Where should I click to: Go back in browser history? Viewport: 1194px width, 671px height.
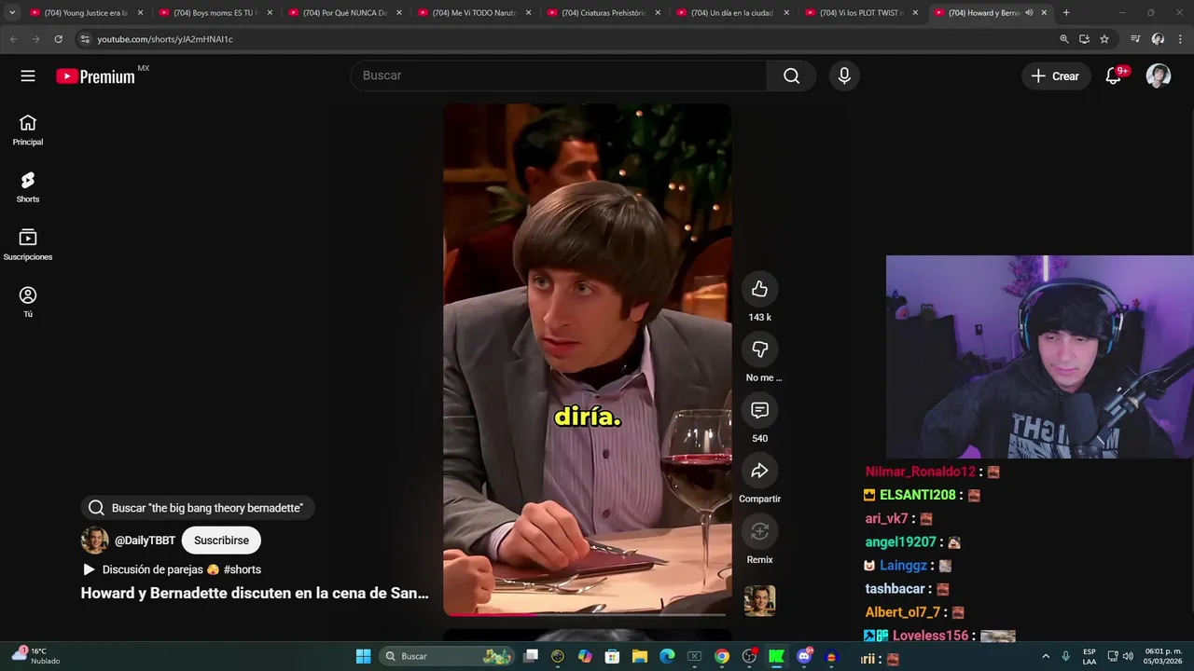tap(13, 39)
